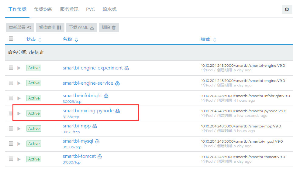The height and width of the screenshot is (169, 293).
Task: Expand the smartbi-engine-service row triangle
Action: point(19,83)
